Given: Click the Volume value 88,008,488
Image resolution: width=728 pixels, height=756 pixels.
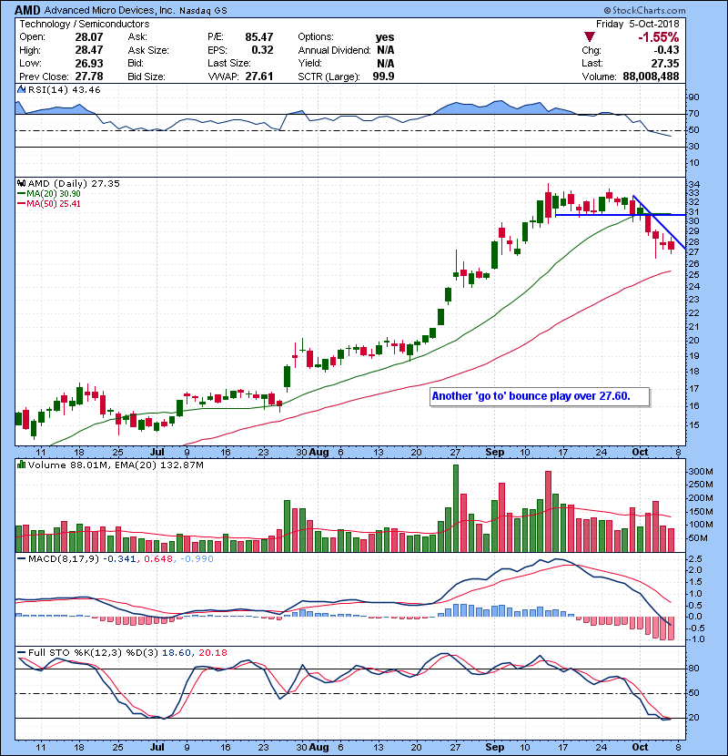Looking at the screenshot, I should 651,77.
